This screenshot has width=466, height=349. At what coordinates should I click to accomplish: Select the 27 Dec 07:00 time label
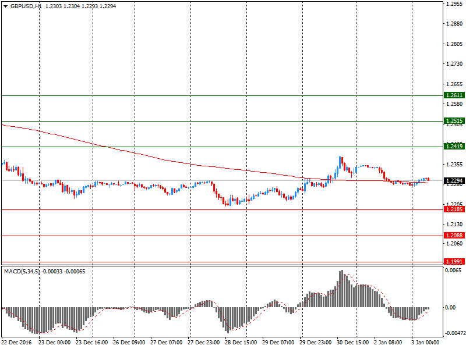click(167, 343)
